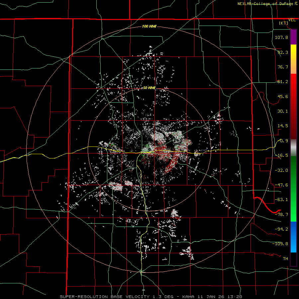Click the -78.7 legend value
Viewport: 299px width, 299px height.
click(281, 214)
